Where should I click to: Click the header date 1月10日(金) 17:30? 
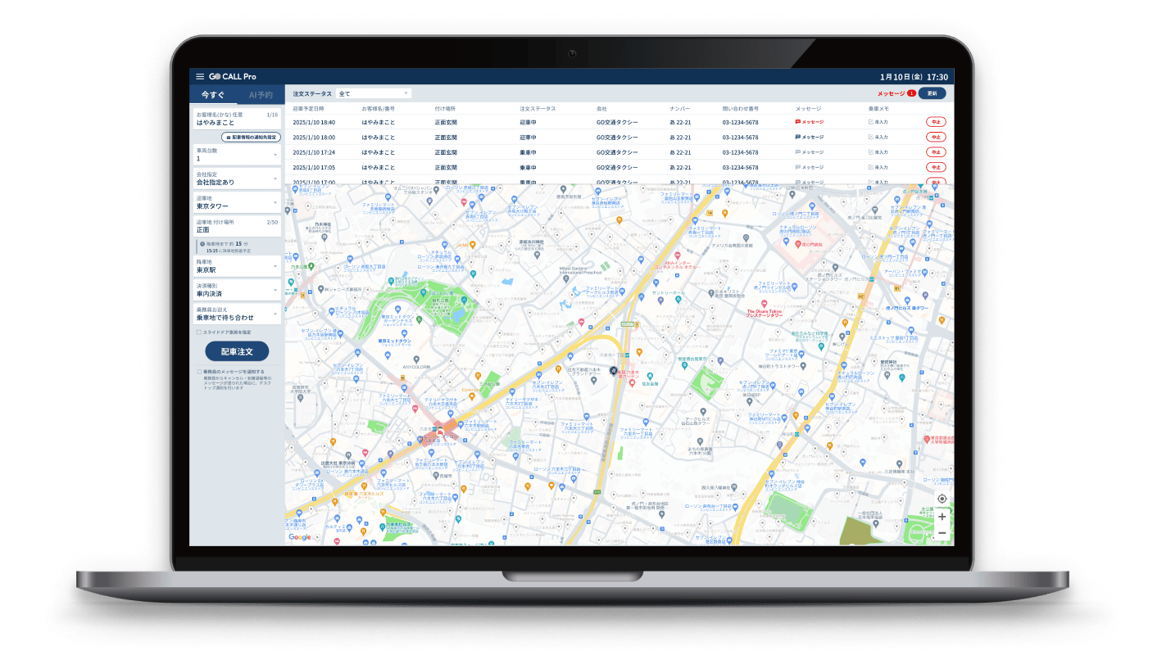pos(914,76)
